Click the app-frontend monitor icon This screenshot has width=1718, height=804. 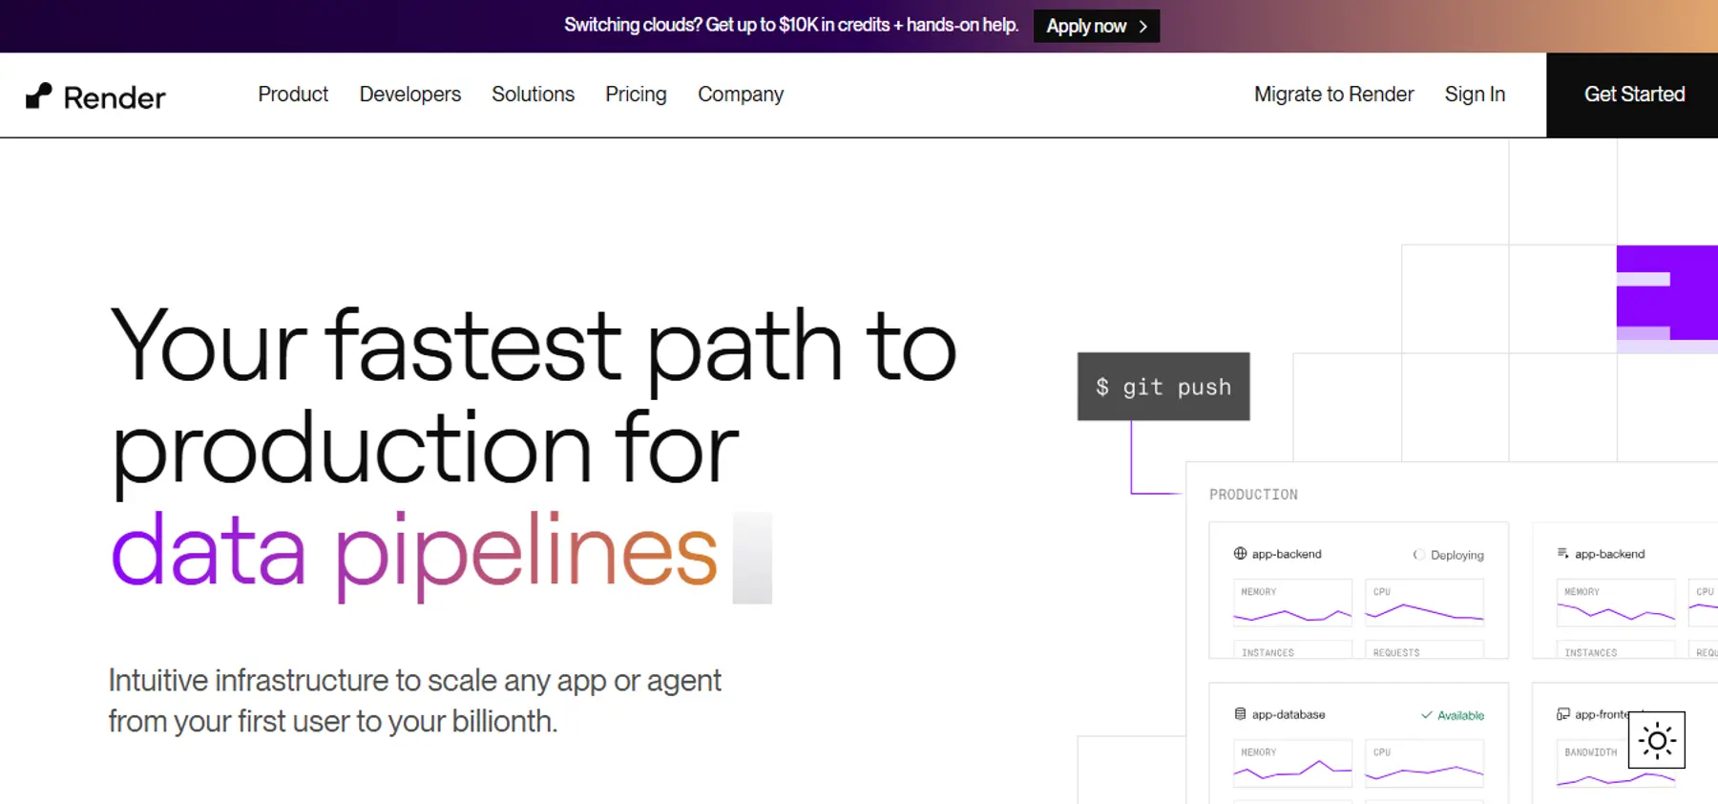1563,714
